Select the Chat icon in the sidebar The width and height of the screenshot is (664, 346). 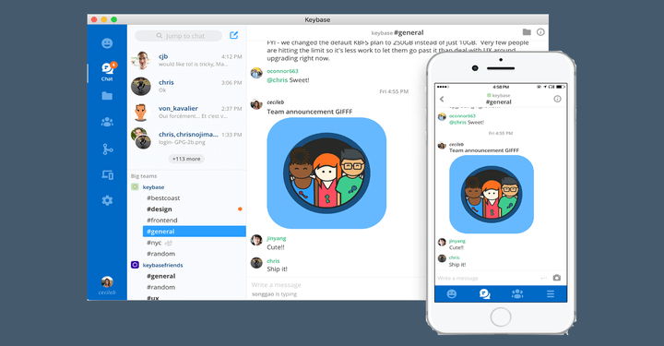click(x=107, y=71)
